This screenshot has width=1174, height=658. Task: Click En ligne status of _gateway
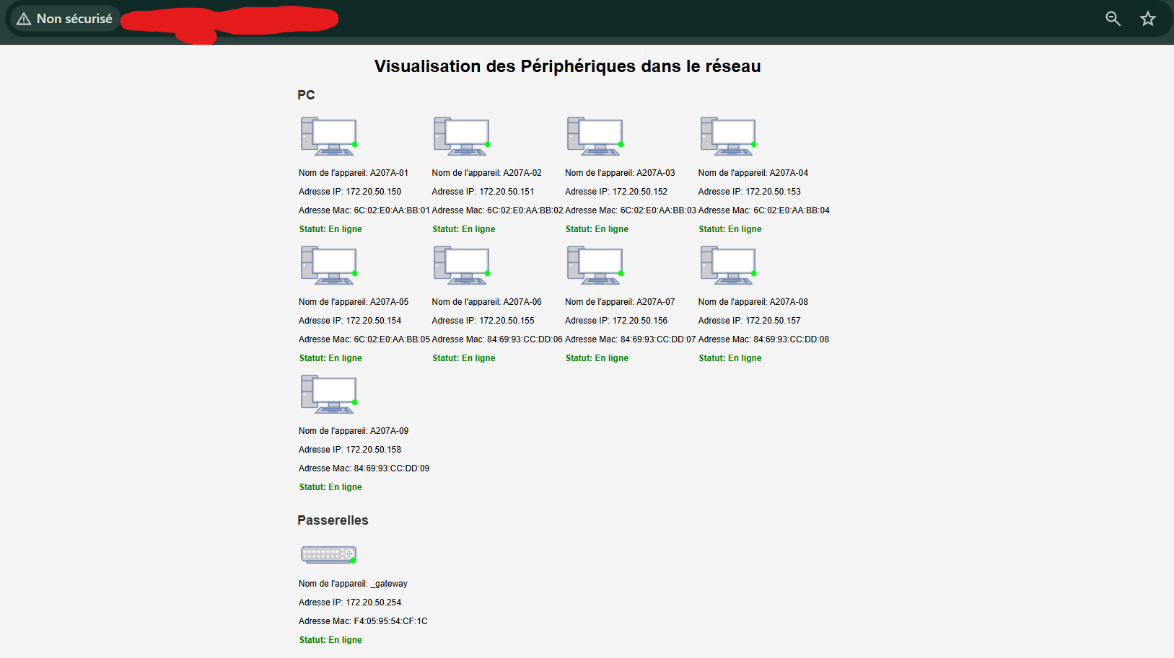click(346, 640)
